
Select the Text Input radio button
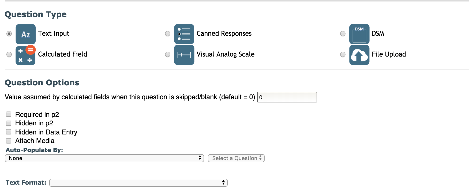(x=9, y=34)
